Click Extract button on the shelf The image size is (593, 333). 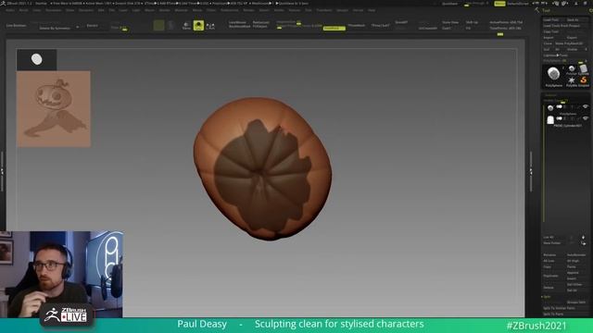click(93, 26)
